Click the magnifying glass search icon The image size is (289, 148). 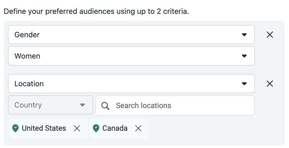[x=105, y=106]
